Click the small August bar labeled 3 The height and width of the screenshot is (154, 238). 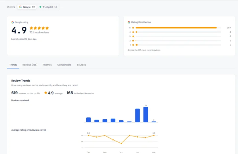(154, 122)
